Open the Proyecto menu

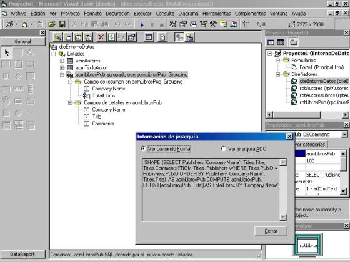pyautogui.click(x=70, y=14)
